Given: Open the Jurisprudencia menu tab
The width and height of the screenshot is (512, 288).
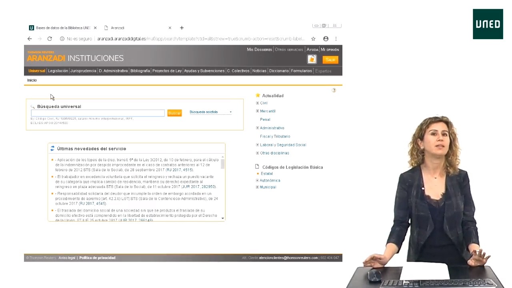Looking at the screenshot, I should click(84, 71).
